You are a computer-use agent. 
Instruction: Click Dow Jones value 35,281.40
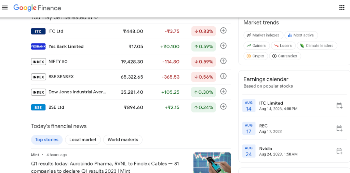[x=132, y=92]
